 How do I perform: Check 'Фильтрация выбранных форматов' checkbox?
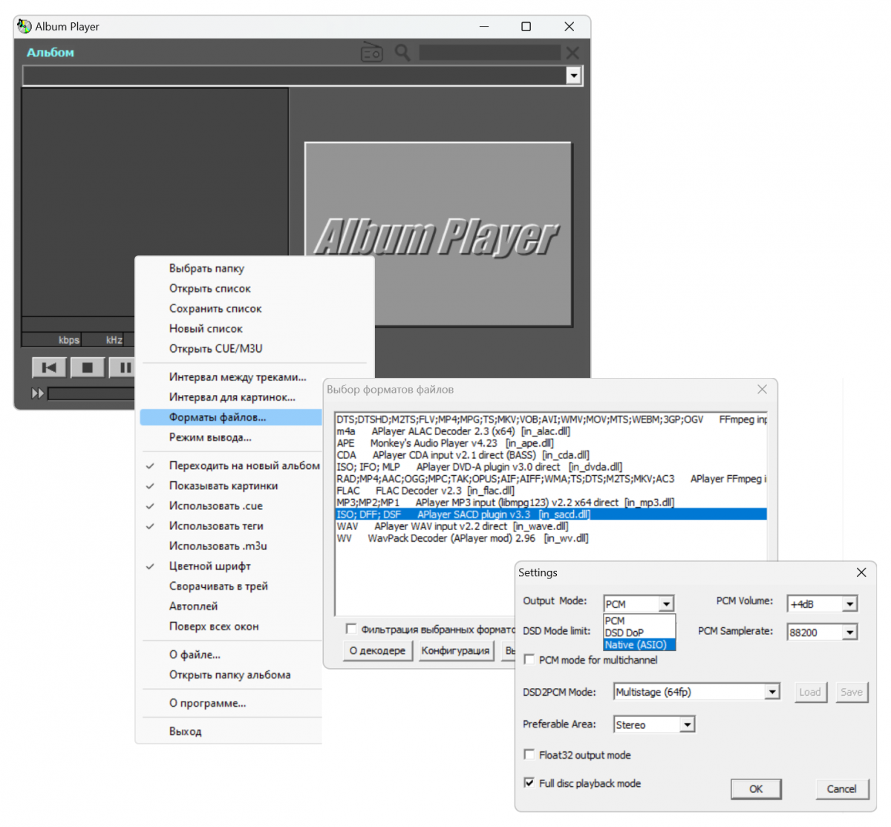351,629
